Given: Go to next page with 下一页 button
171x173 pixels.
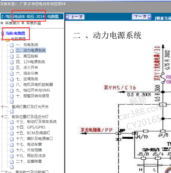Looking at the screenshot, I should coord(141,17).
